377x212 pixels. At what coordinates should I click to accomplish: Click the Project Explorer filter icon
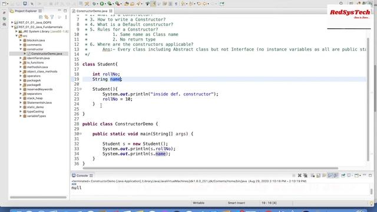click(x=52, y=17)
